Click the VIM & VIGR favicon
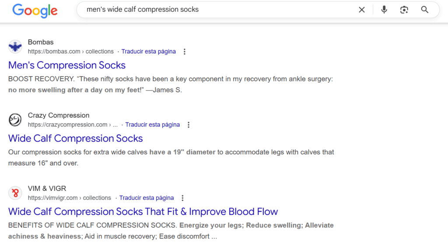Image resolution: width=448 pixels, height=252 pixels. 15,193
